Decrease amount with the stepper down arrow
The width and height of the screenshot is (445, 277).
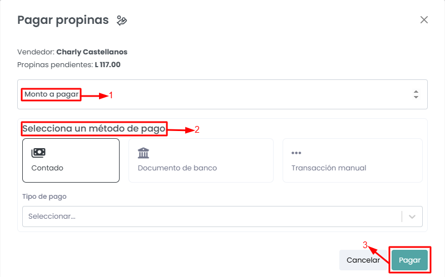click(x=416, y=98)
